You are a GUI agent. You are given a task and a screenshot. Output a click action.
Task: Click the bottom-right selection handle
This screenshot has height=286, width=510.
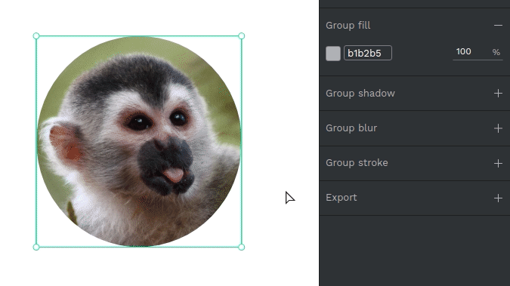pyautogui.click(x=241, y=247)
